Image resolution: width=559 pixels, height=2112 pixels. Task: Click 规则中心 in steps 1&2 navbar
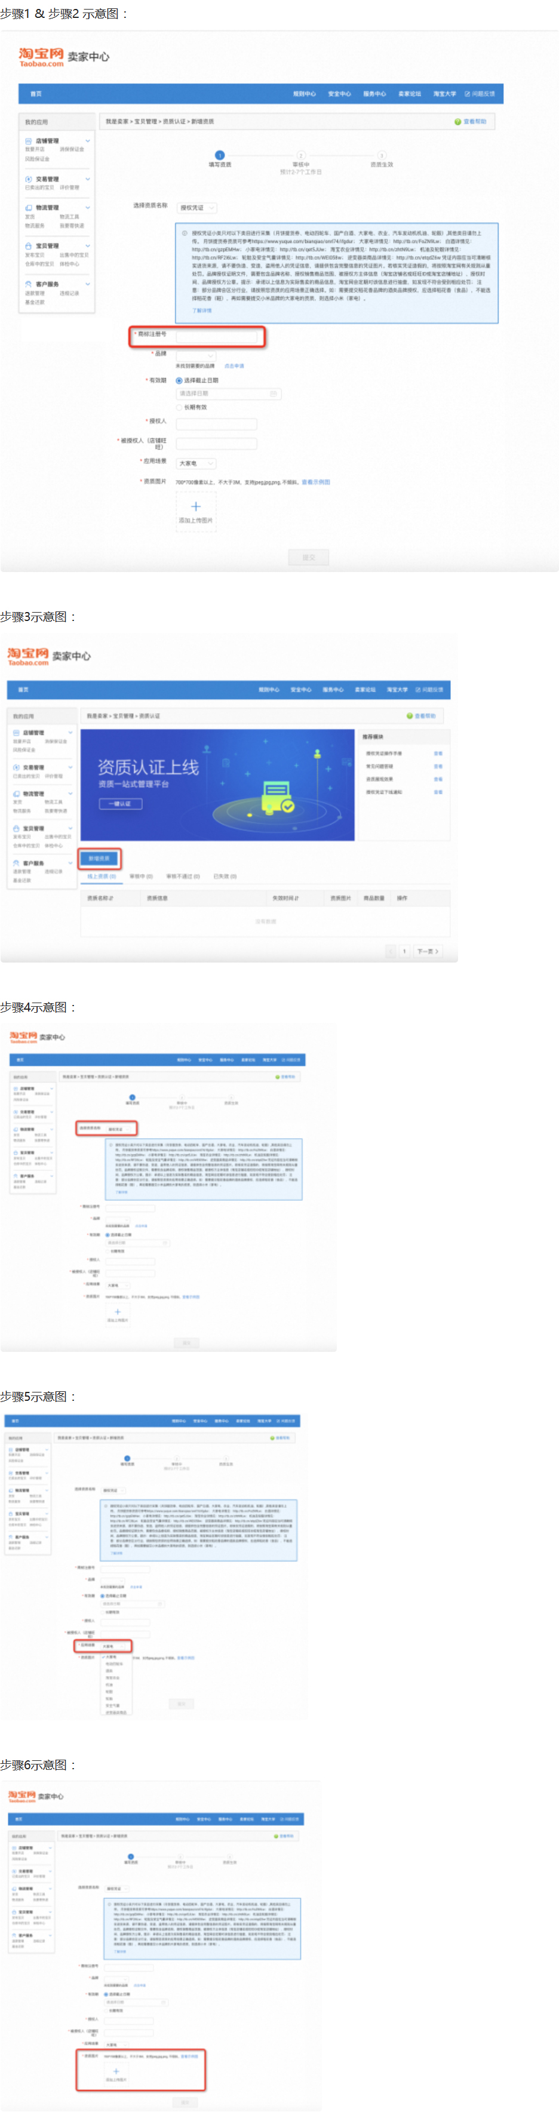point(304,94)
